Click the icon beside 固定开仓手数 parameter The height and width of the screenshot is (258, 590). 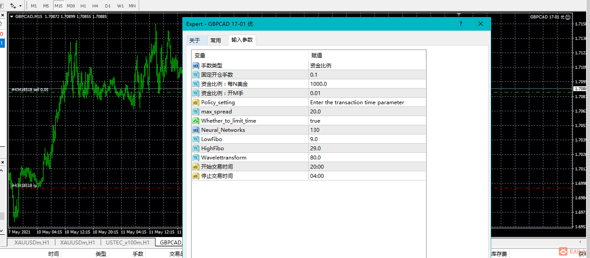pyautogui.click(x=196, y=75)
